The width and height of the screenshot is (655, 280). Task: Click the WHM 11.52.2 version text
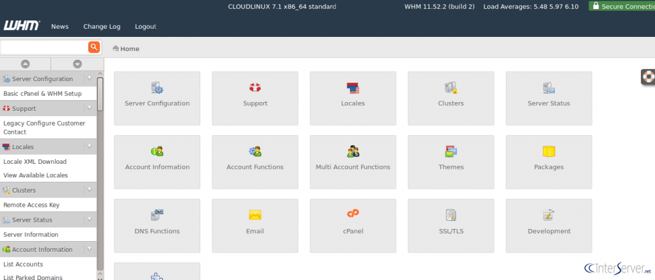pos(440,6)
